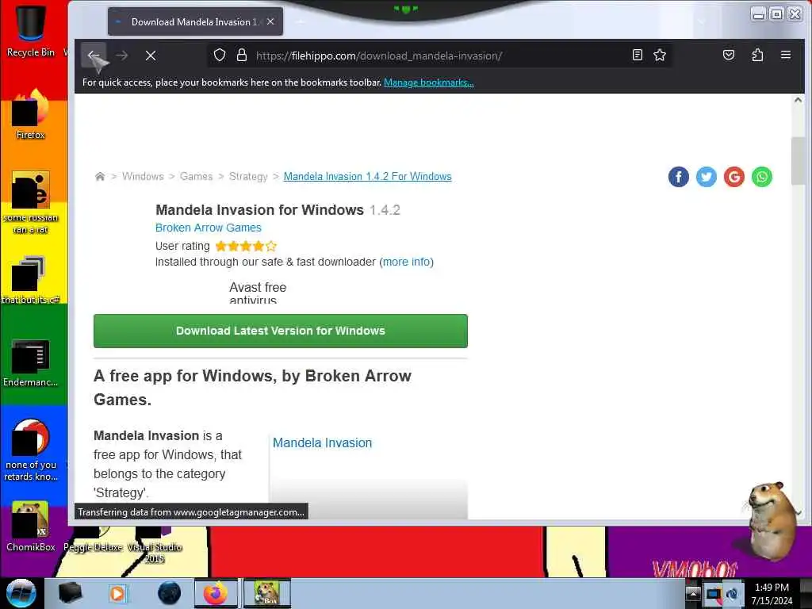Share via the red Google icon
The height and width of the screenshot is (609, 812).
(x=733, y=177)
